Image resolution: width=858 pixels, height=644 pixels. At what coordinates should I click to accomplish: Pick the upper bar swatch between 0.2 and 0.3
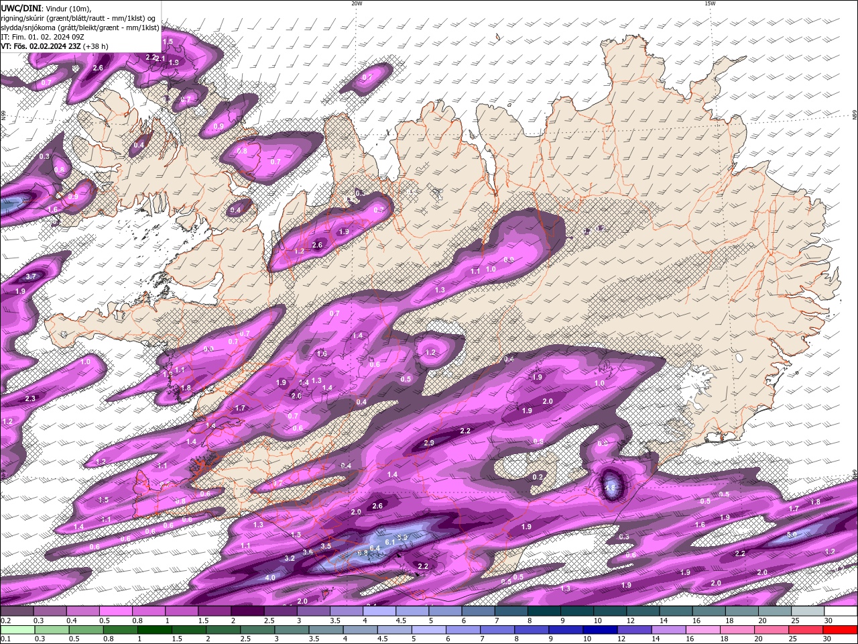pyautogui.click(x=17, y=611)
